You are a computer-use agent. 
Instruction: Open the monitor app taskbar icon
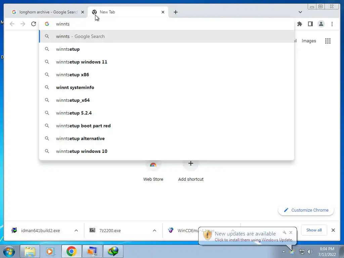(x=92, y=251)
